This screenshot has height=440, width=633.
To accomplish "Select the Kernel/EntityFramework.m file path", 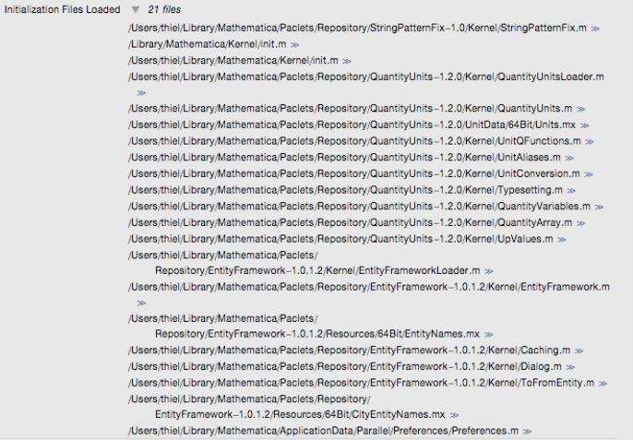I will (x=369, y=287).
